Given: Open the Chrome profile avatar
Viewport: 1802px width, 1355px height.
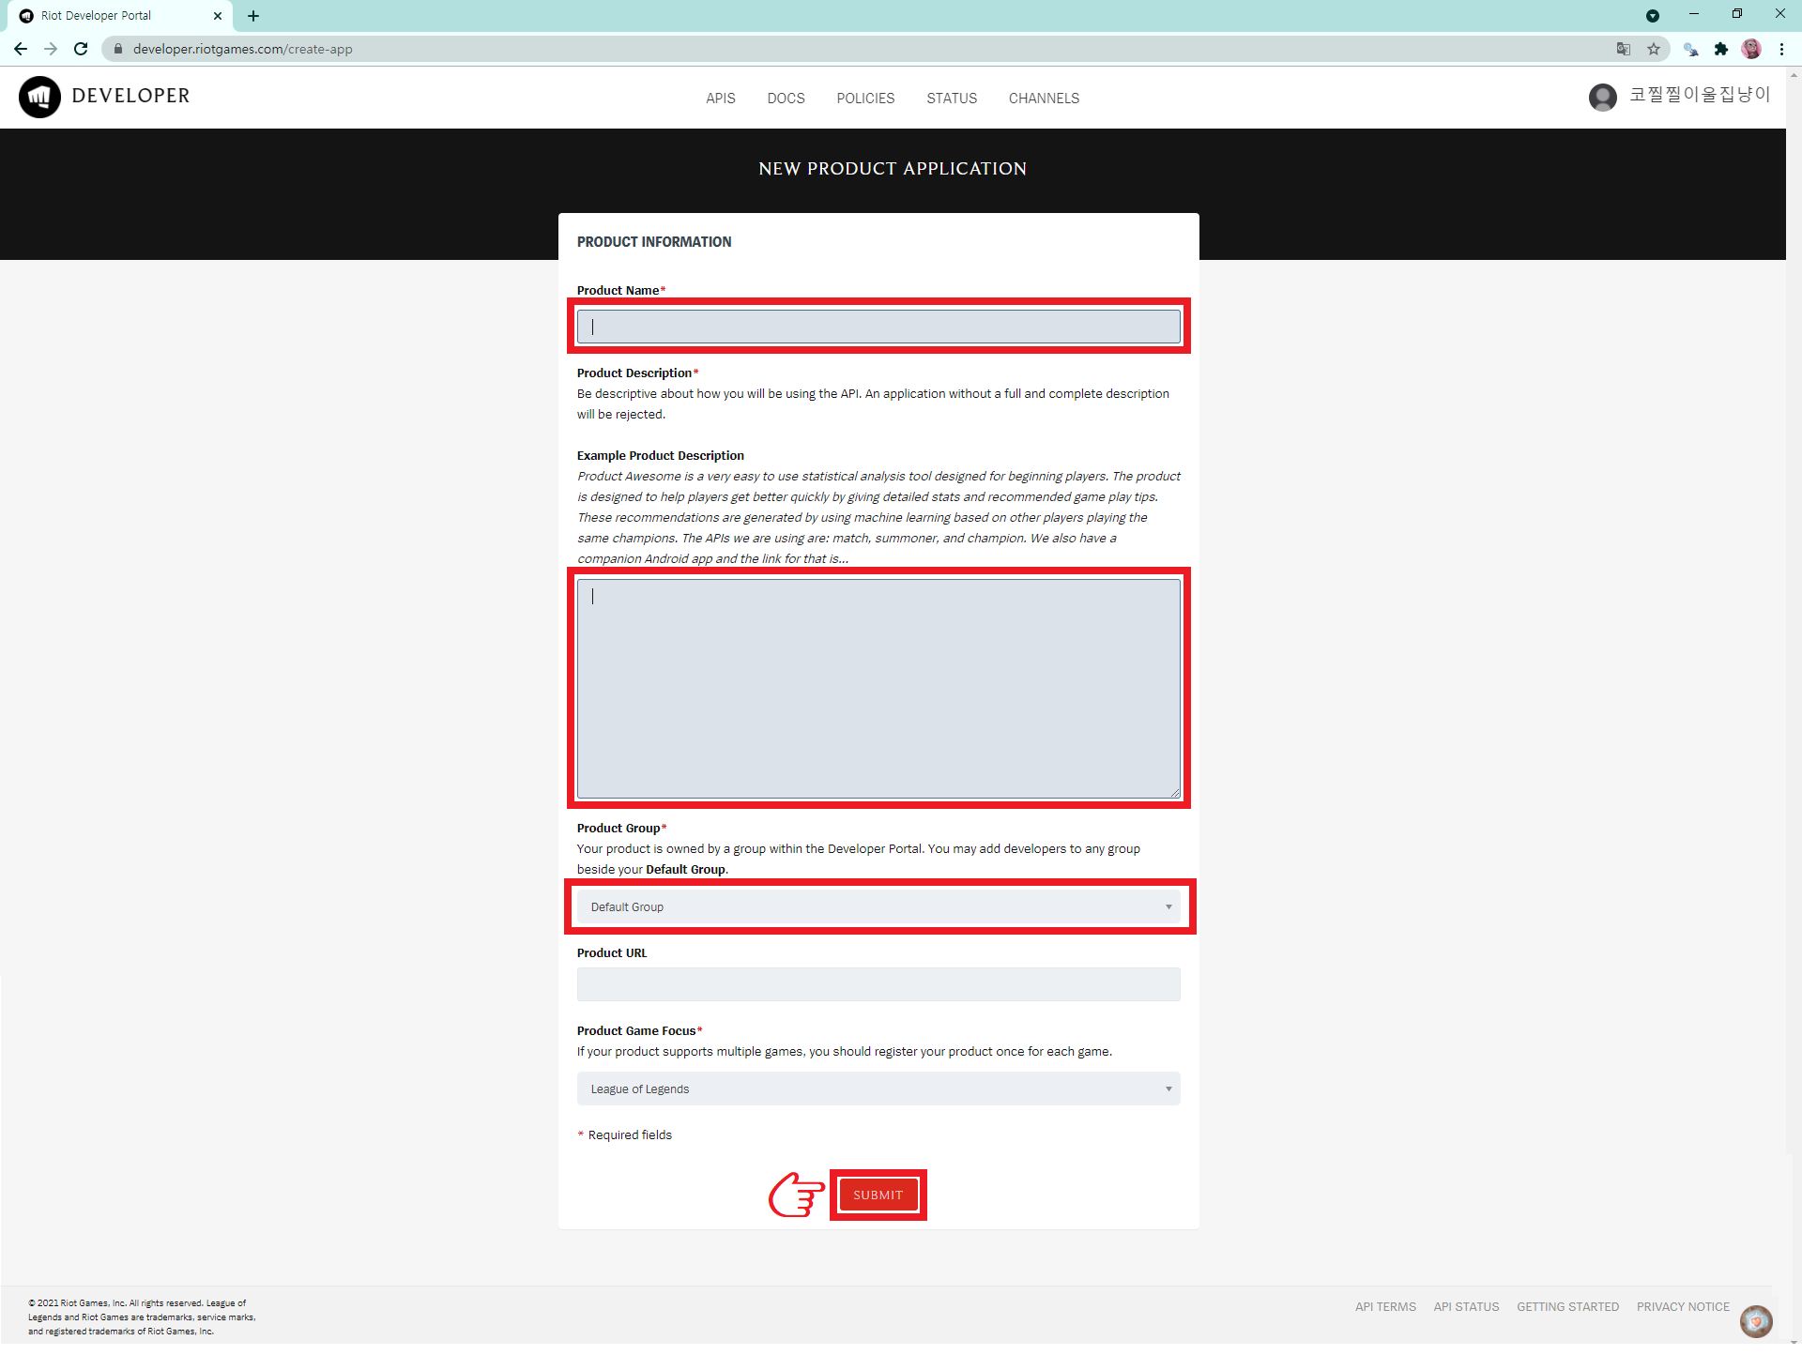Looking at the screenshot, I should pos(1751,49).
